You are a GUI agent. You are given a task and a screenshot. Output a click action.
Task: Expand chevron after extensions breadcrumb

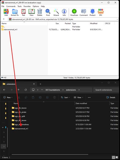point(79,90)
